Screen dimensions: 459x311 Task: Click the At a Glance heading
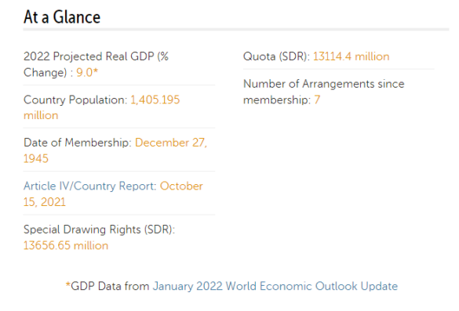click(x=62, y=16)
